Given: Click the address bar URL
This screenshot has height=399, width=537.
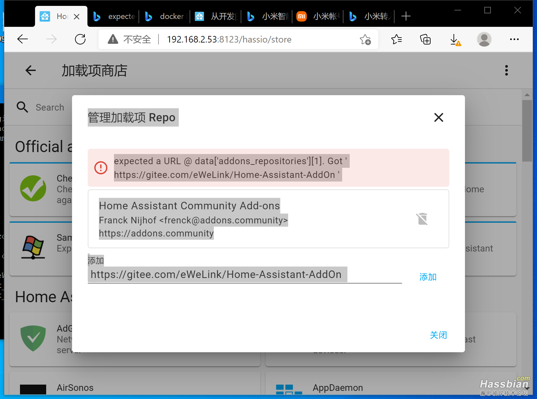Looking at the screenshot, I should pyautogui.click(x=229, y=40).
